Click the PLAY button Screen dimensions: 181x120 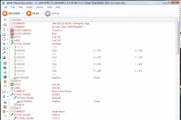tap(33, 14)
